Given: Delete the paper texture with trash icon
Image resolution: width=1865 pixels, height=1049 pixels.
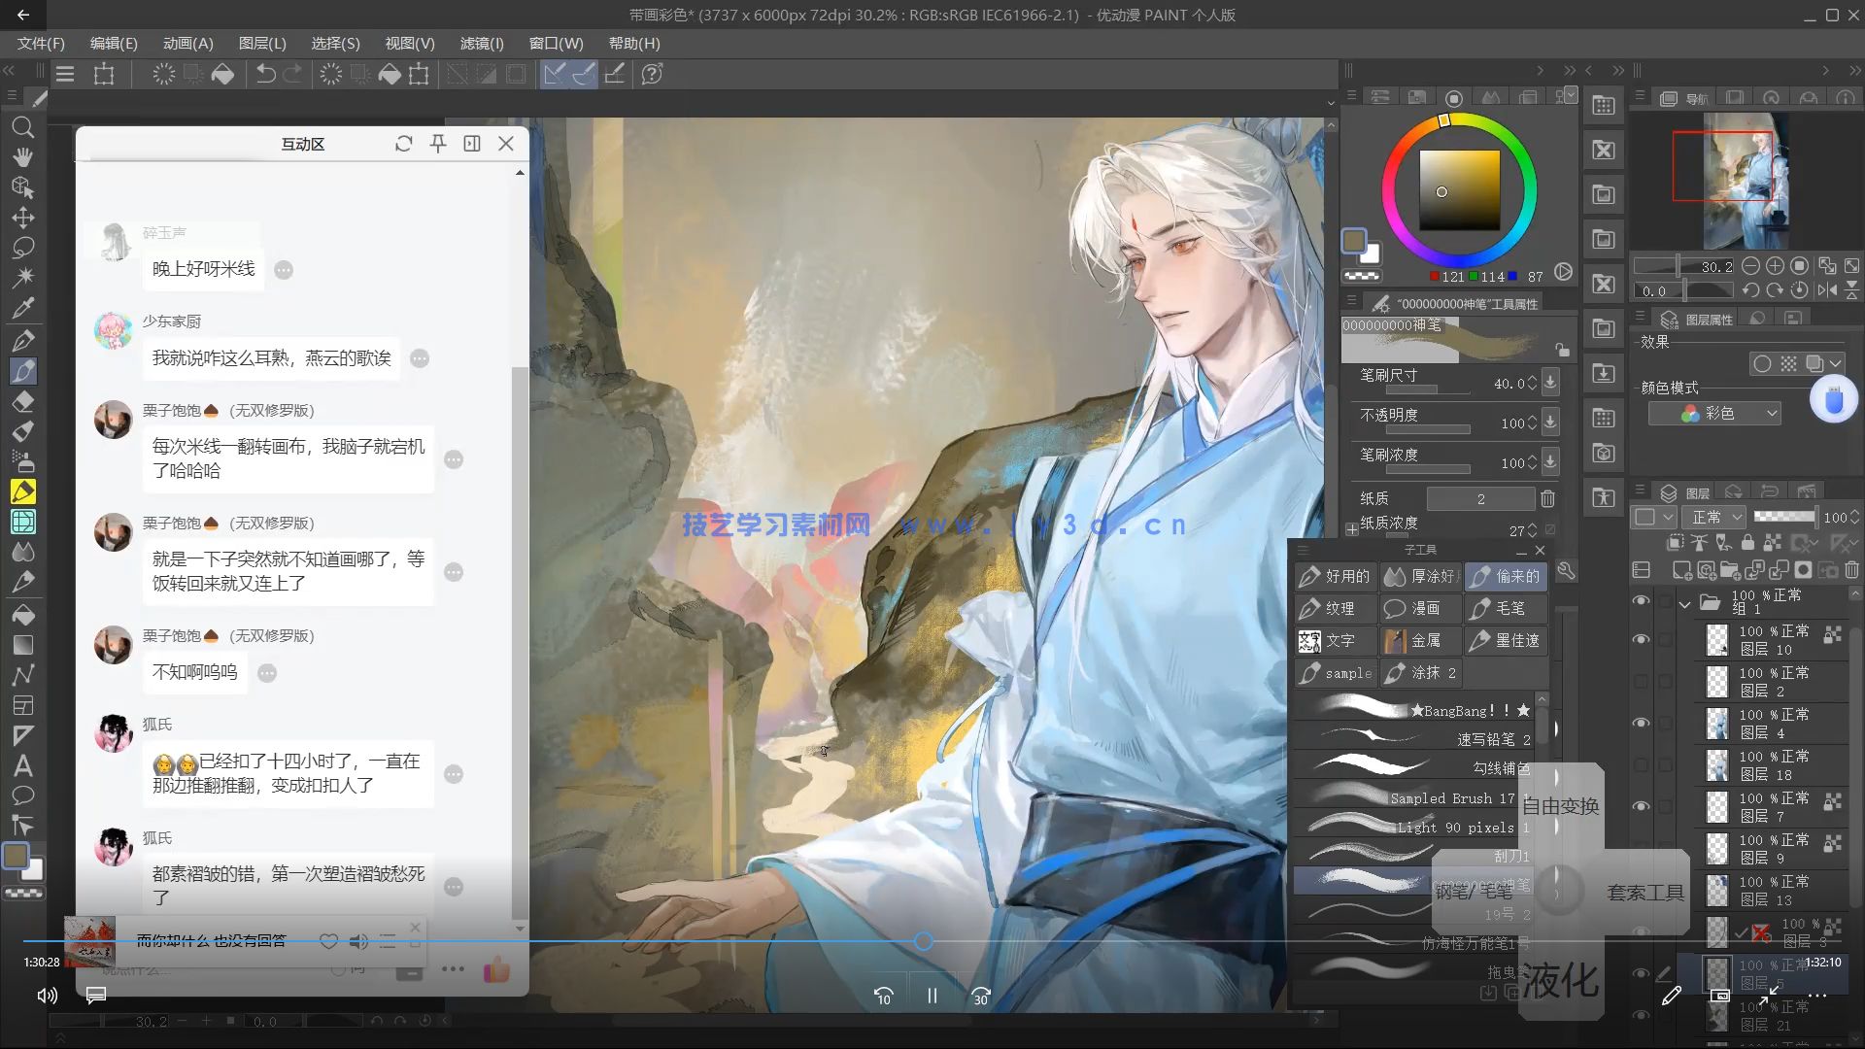Looking at the screenshot, I should pos(1547,498).
